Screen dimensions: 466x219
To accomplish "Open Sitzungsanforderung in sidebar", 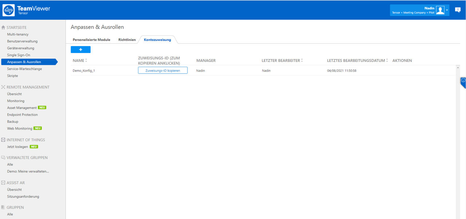I will (x=23, y=197).
